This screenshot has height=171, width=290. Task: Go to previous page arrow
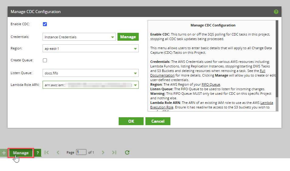click(58, 152)
